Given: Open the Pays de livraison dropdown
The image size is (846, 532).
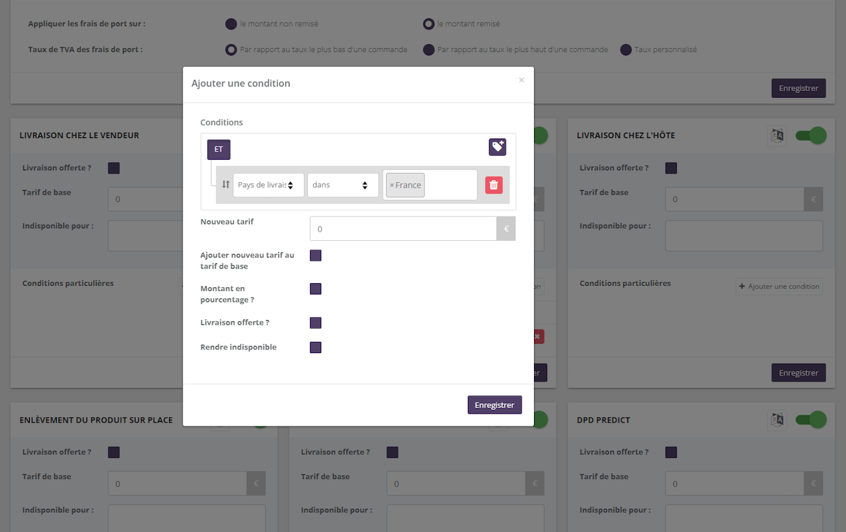Looking at the screenshot, I should coord(268,185).
